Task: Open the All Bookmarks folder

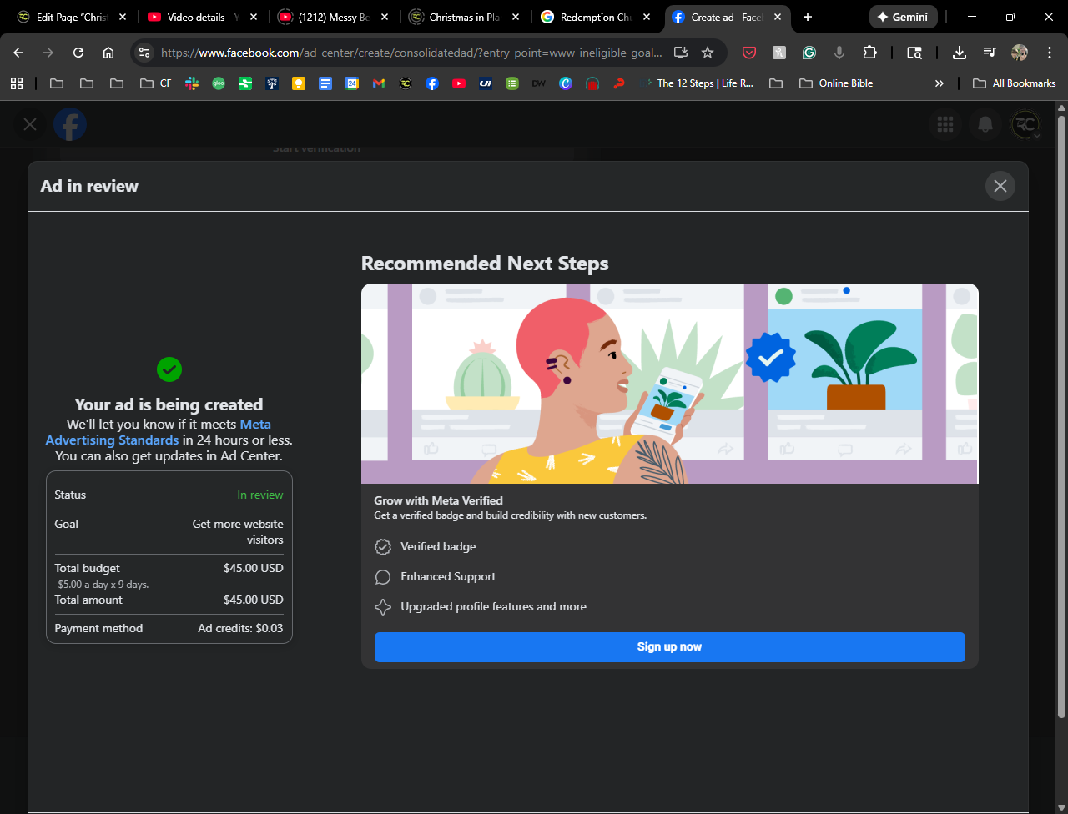Action: pyautogui.click(x=1015, y=83)
